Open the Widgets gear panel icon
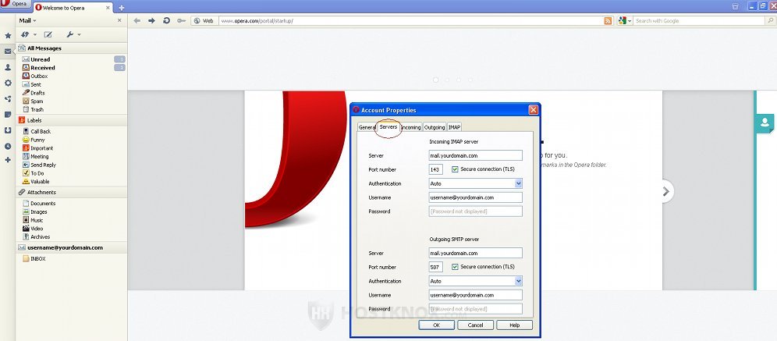 (8, 83)
